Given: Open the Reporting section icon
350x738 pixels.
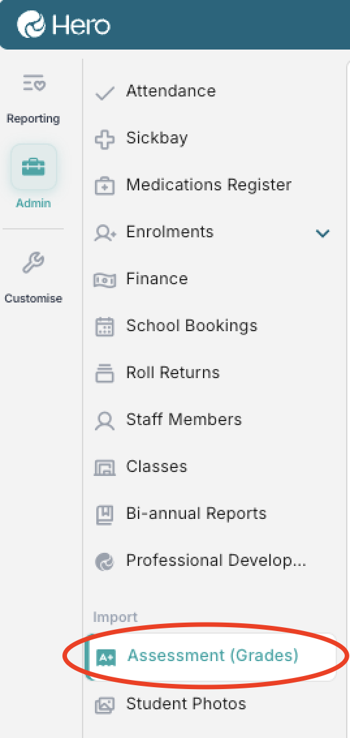Looking at the screenshot, I should coord(34,82).
